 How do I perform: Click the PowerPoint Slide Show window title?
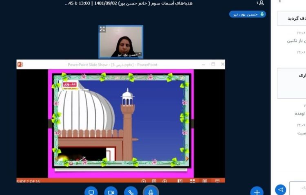(x=113, y=65)
